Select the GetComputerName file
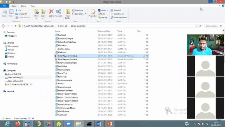This screenshot has width=225, height=127. click(x=67, y=108)
